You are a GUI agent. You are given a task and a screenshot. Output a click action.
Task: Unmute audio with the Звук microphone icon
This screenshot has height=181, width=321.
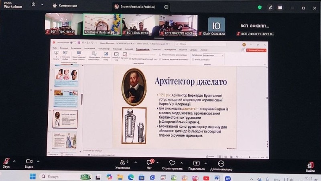point(6,161)
